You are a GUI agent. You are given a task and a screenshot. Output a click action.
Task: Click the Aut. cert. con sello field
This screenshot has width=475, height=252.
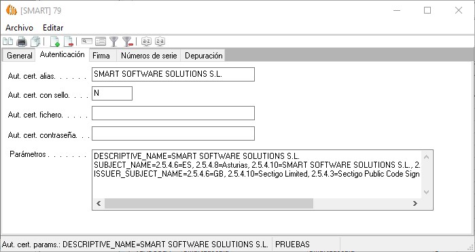coord(112,93)
